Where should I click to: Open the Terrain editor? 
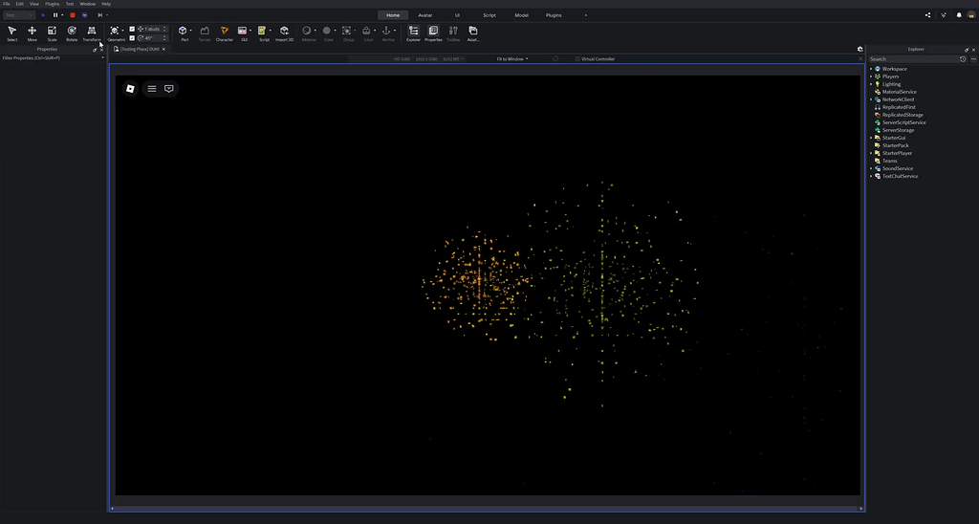pos(205,33)
